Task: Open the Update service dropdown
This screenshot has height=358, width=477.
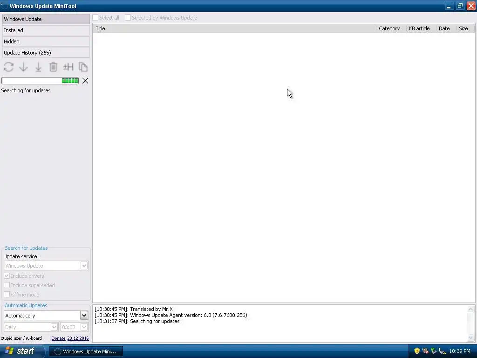Action: [x=46, y=265]
